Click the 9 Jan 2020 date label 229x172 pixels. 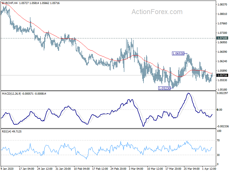(7, 169)
